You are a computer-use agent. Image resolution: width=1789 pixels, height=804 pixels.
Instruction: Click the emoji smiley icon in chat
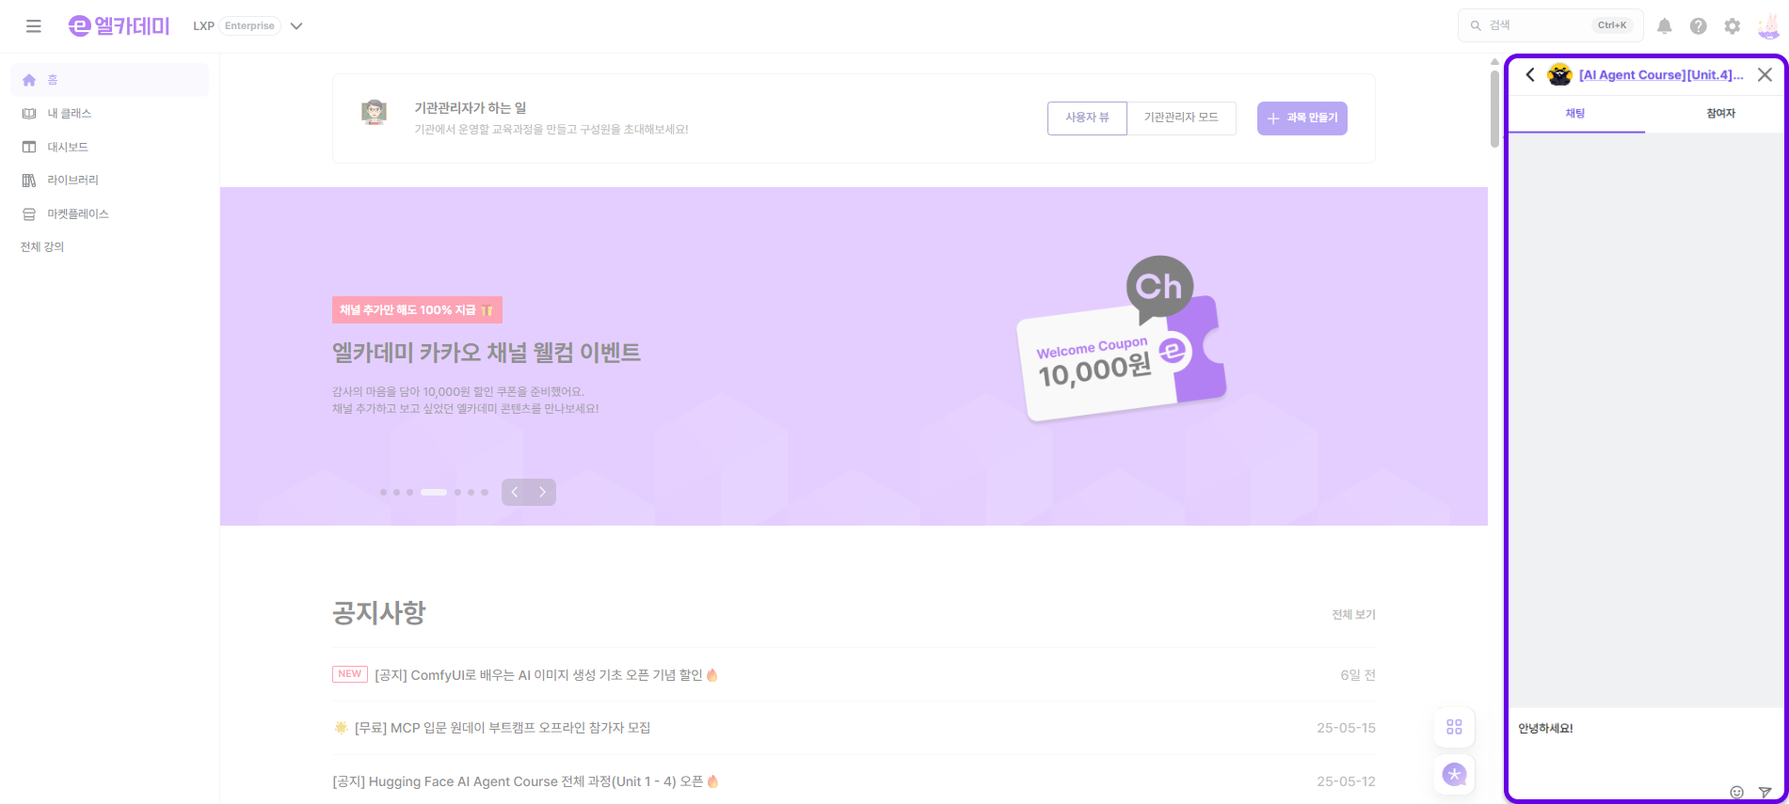point(1737,793)
